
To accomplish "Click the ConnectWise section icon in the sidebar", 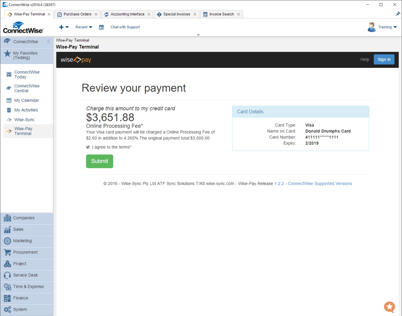I will pyautogui.click(x=7, y=41).
